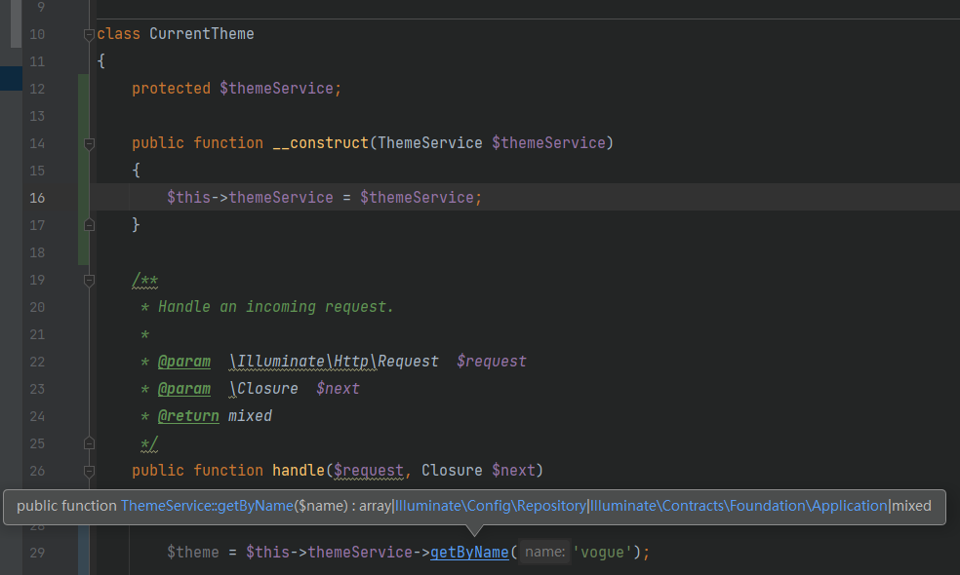Click Closure type hint in handle signature
This screenshot has width=960, height=575.
click(452, 471)
